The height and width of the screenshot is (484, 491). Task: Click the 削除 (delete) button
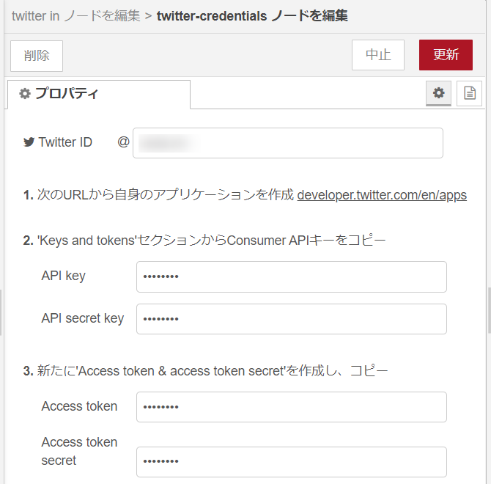point(37,56)
